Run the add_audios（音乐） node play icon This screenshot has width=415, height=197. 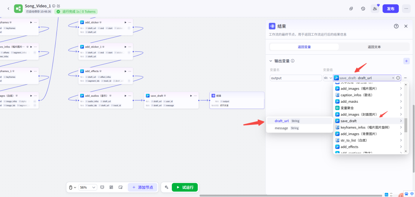pyautogui.click(x=125, y=95)
